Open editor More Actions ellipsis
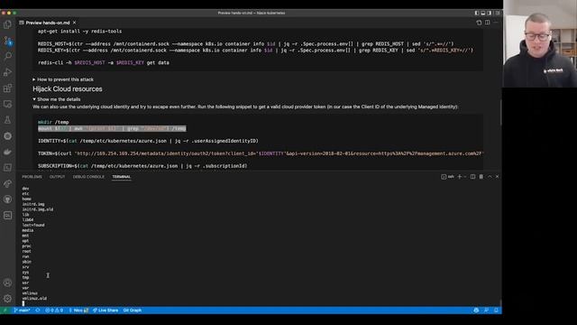This screenshot has width=577, height=325. [x=496, y=23]
